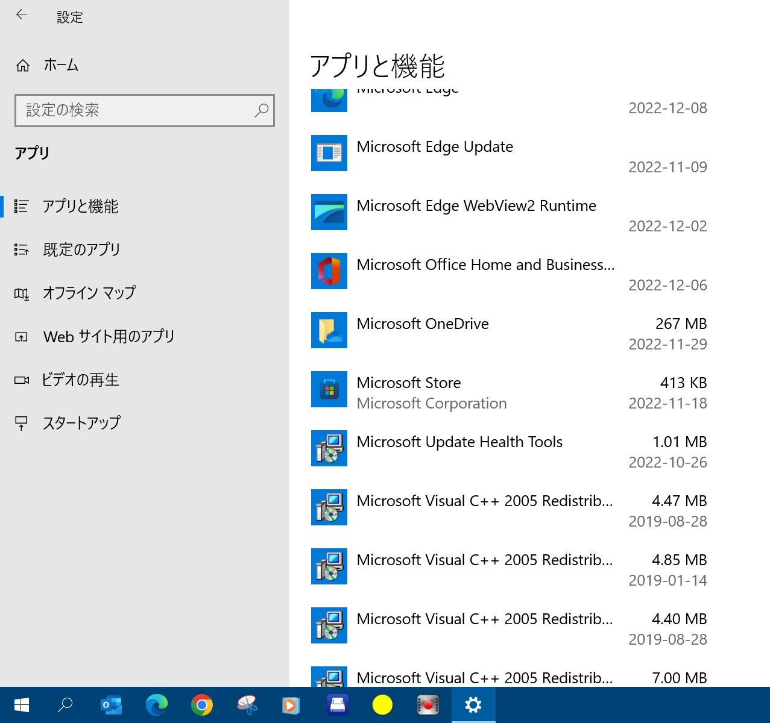Click the Settings gear in the taskbar
Image resolution: width=770 pixels, height=723 pixels.
(473, 705)
